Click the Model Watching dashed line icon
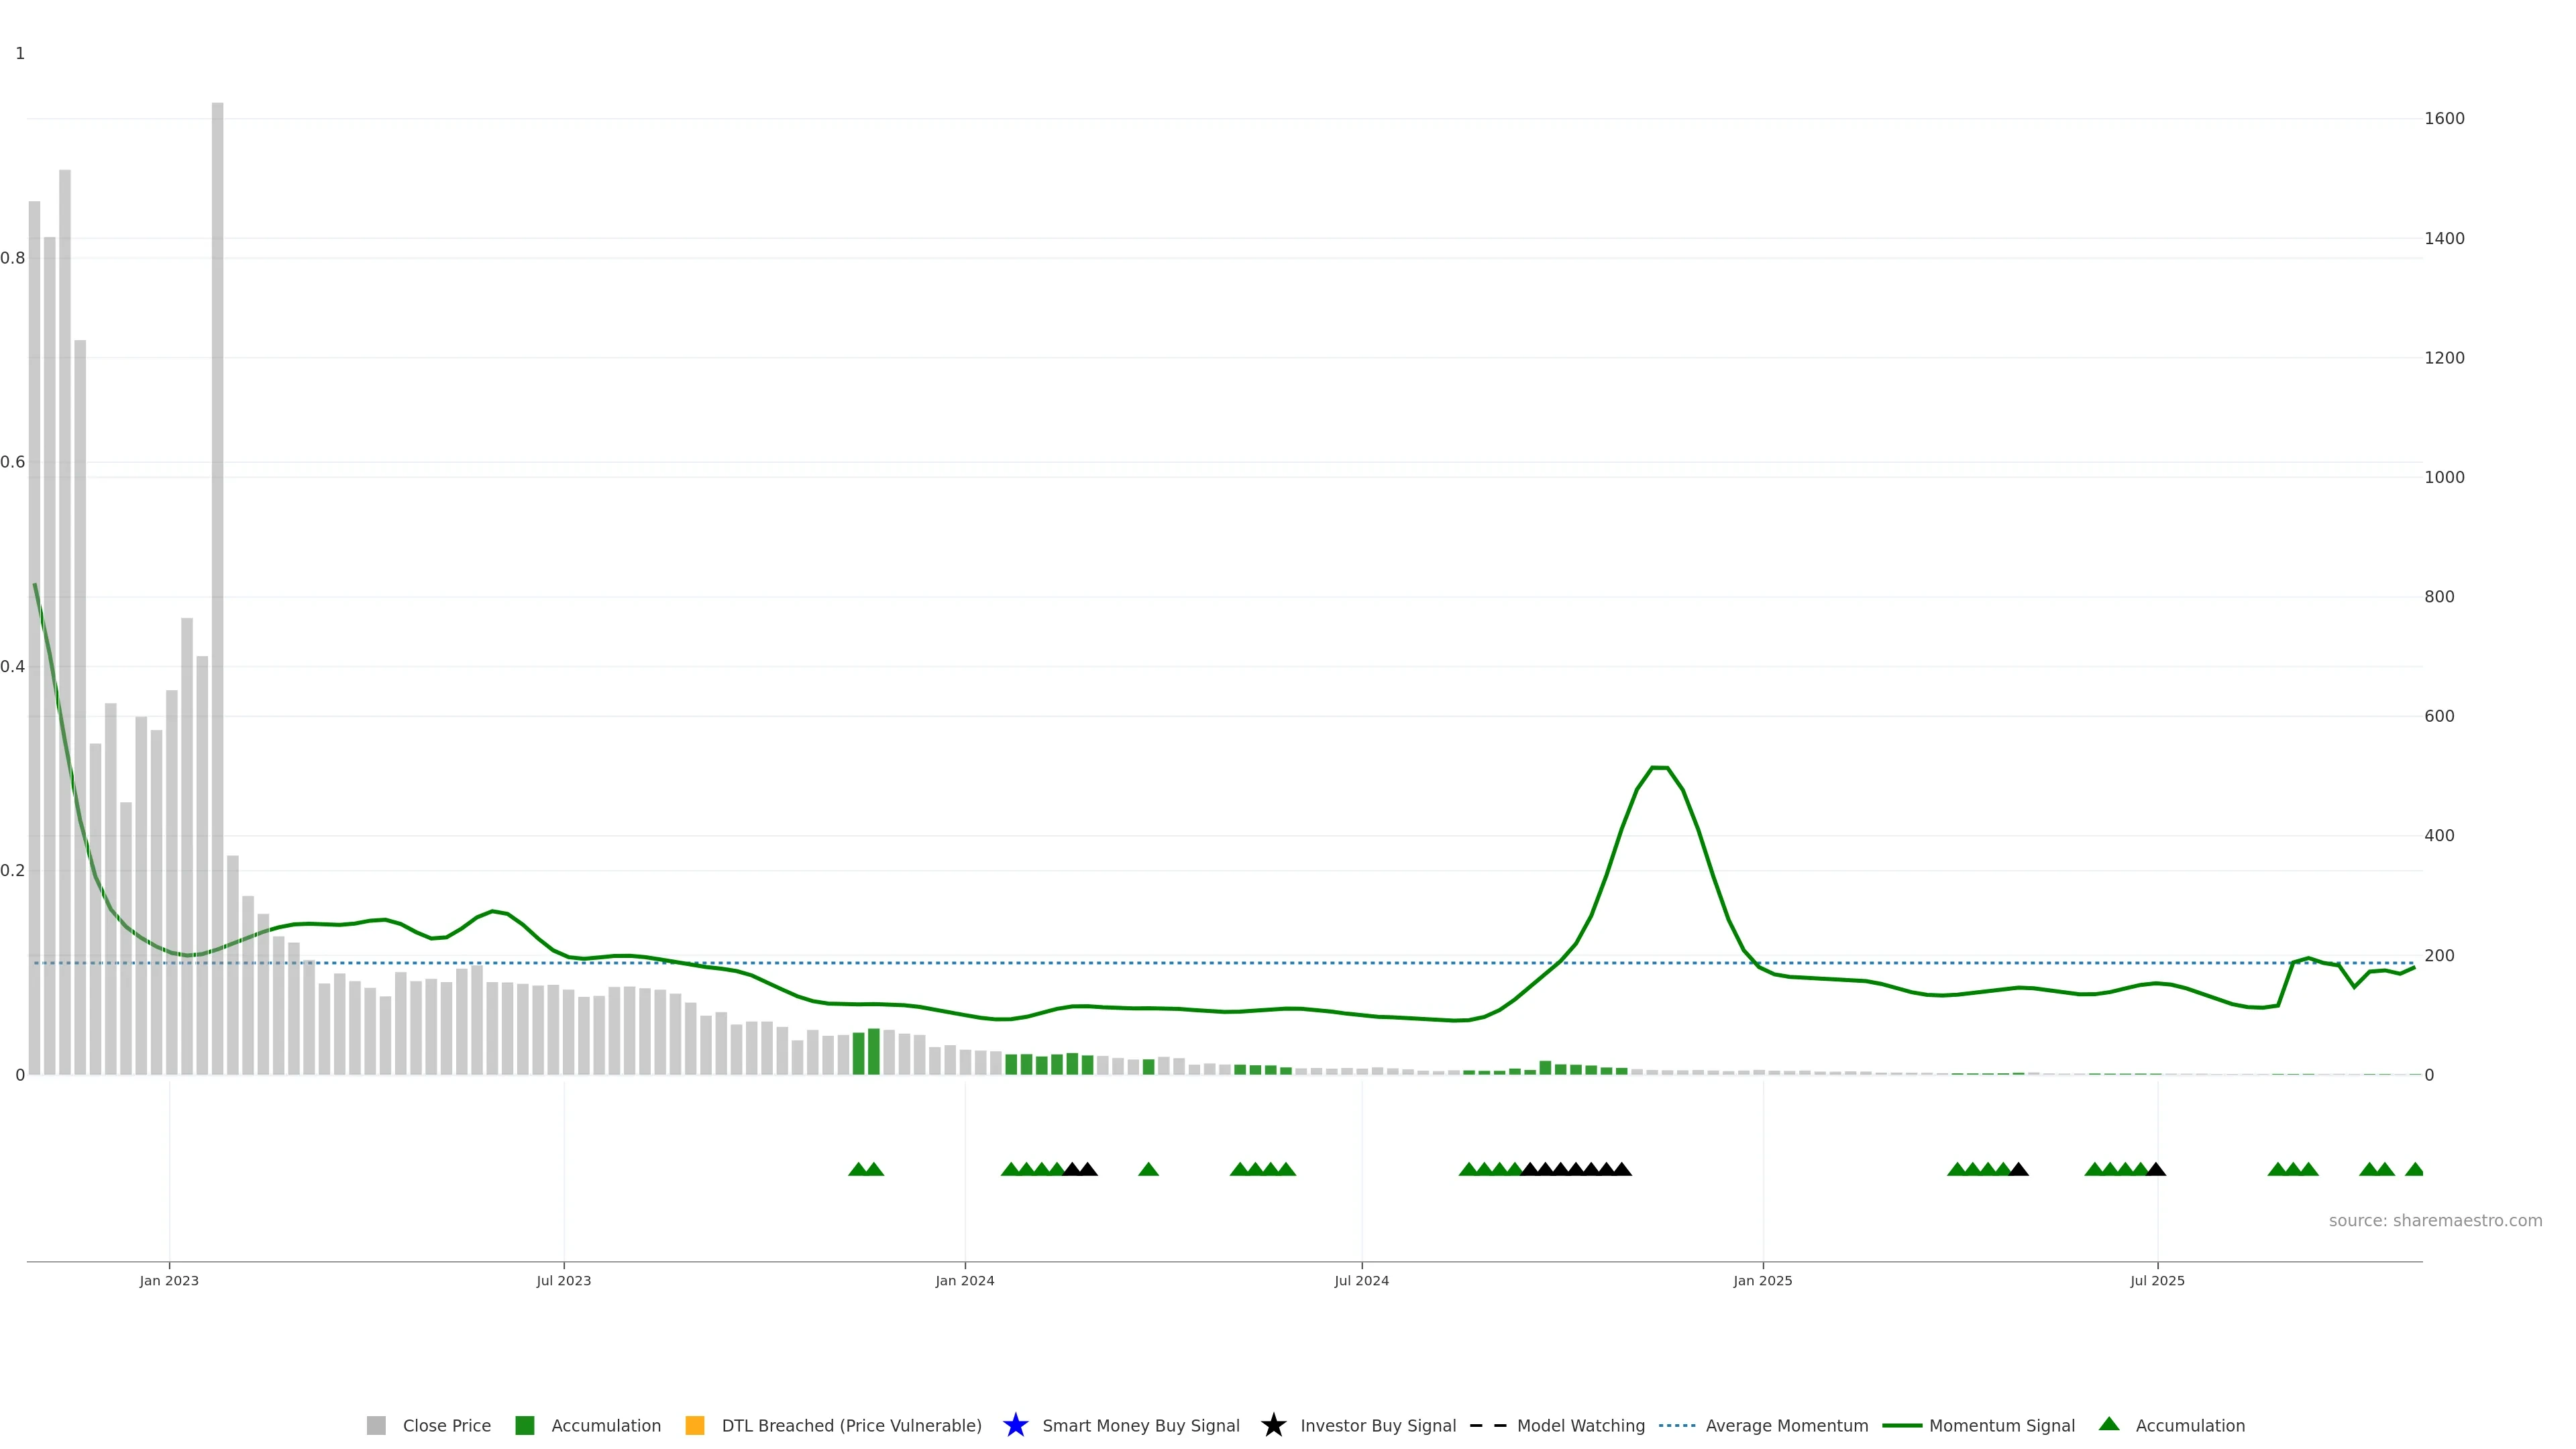The width and height of the screenshot is (2576, 1449). click(x=1488, y=1425)
